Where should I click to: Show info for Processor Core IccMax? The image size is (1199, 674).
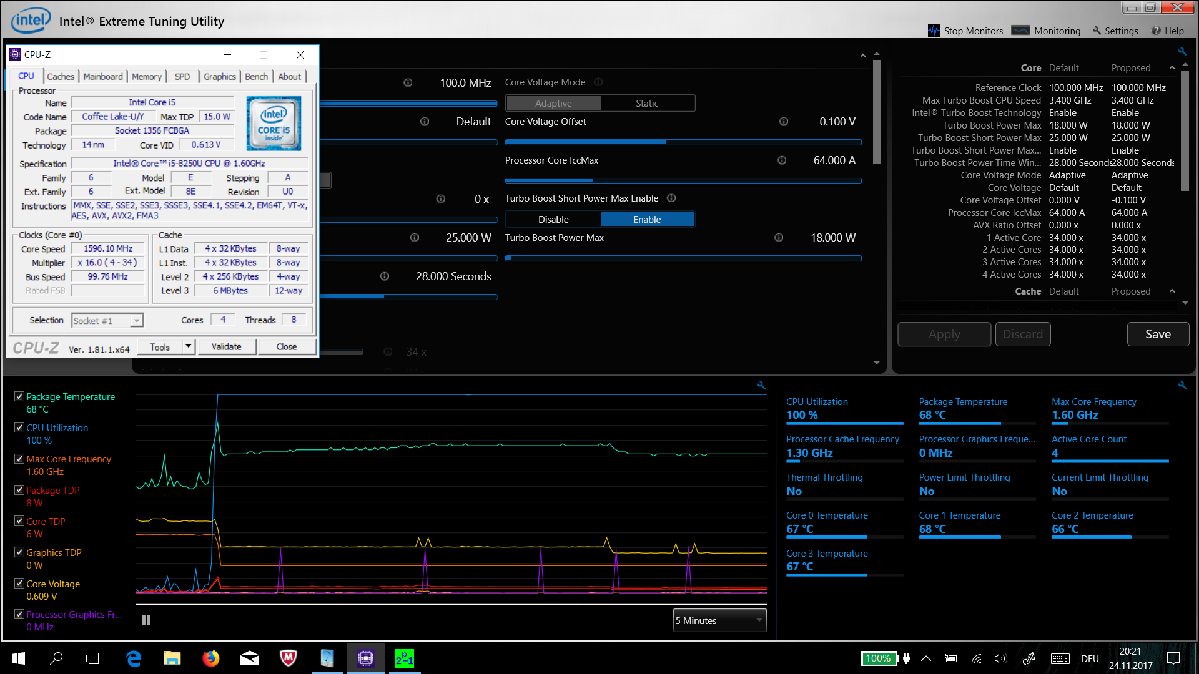point(782,160)
